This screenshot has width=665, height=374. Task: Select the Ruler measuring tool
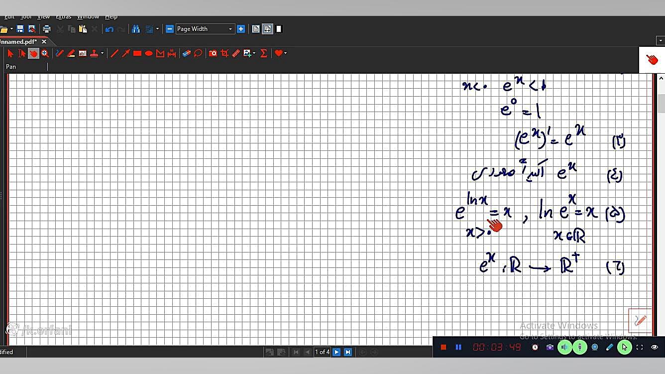236,53
